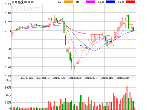Click the 4.92 price axis label

(x=8, y=67)
